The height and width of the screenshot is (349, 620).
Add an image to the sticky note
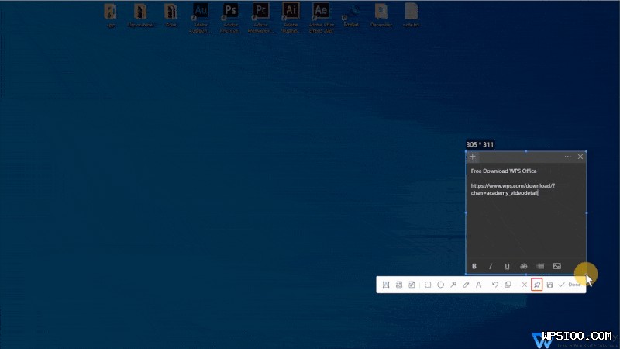pyautogui.click(x=556, y=266)
